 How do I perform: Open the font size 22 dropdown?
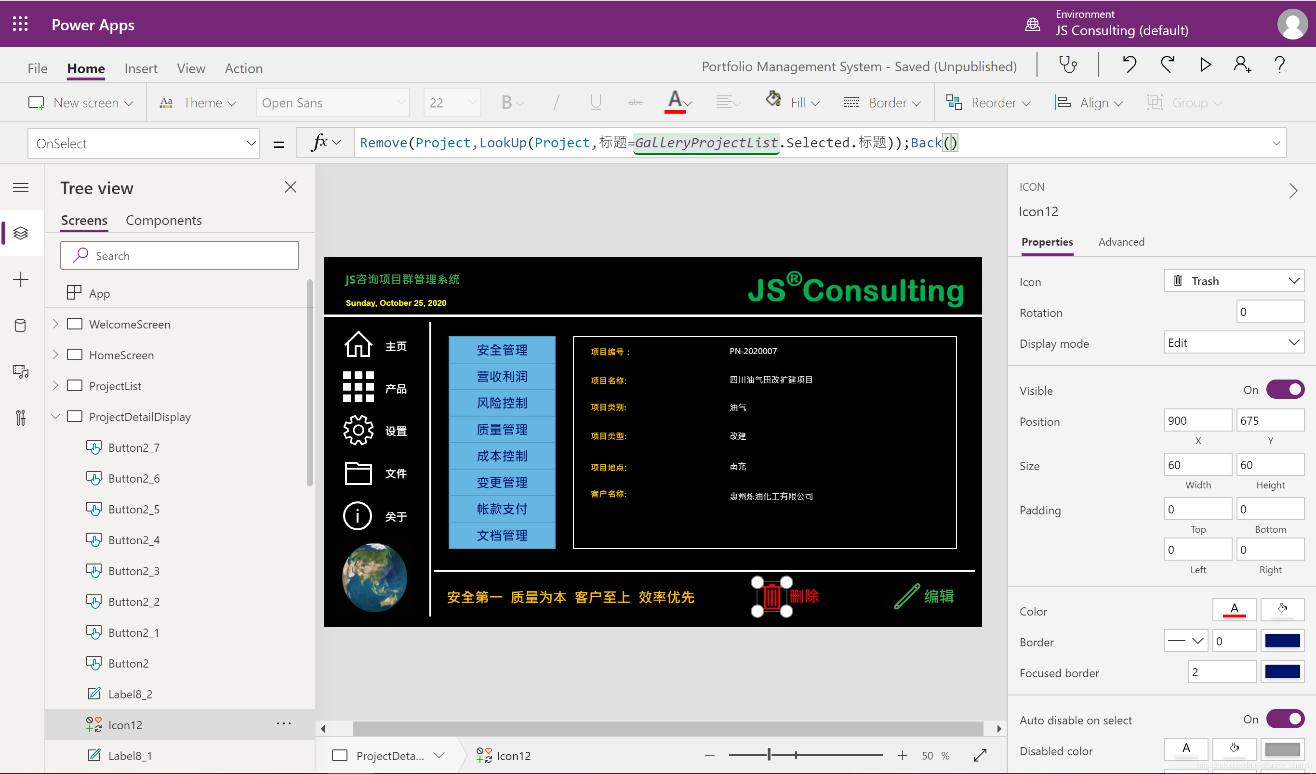click(x=452, y=102)
